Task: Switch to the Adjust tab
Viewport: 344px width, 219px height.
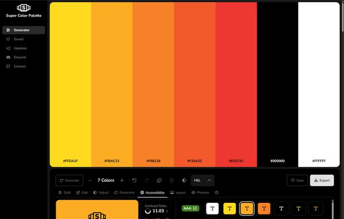Action: pos(101,193)
